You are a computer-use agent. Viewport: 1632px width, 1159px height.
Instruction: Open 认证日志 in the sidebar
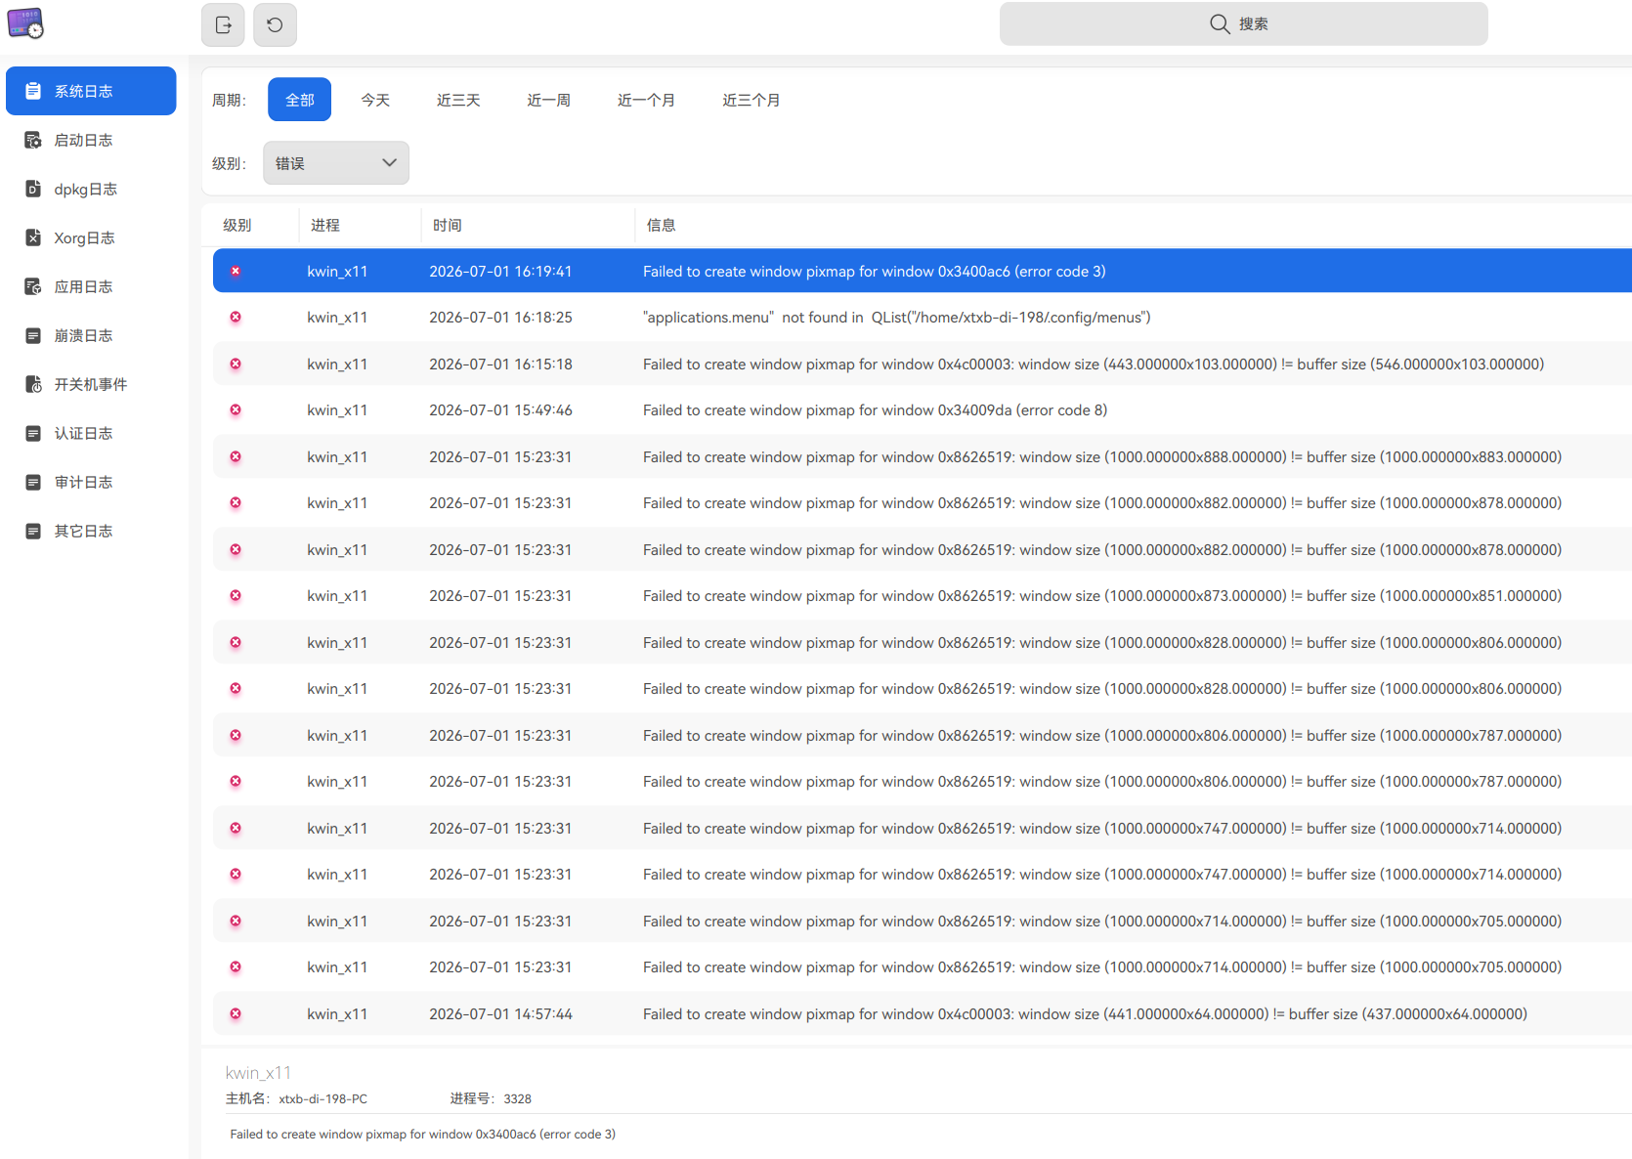(x=91, y=433)
